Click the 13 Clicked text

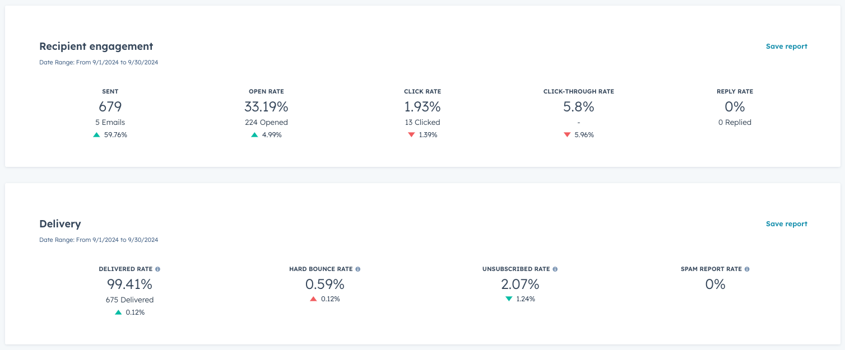[x=422, y=122]
